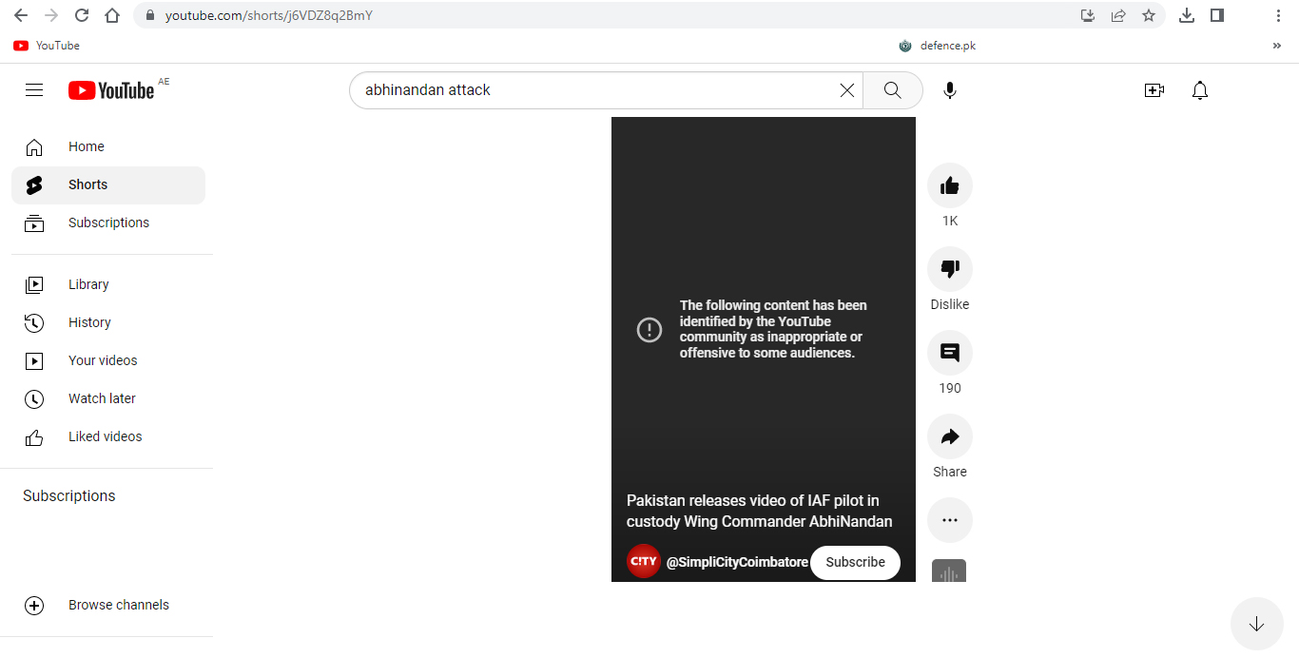This screenshot has height=658, width=1299.
Task: Click the URL in the address bar
Action: pos(269,15)
